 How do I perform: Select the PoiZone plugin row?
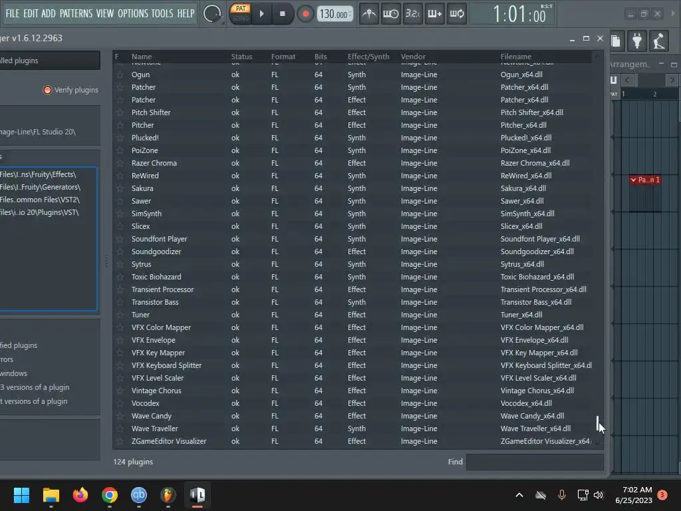(x=352, y=150)
